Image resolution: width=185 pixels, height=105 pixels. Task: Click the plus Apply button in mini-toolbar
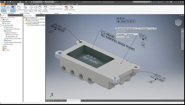coord(120,37)
